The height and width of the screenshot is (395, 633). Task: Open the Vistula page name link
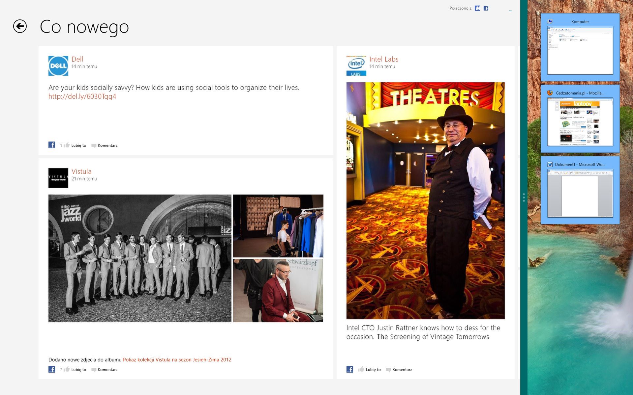(81, 171)
